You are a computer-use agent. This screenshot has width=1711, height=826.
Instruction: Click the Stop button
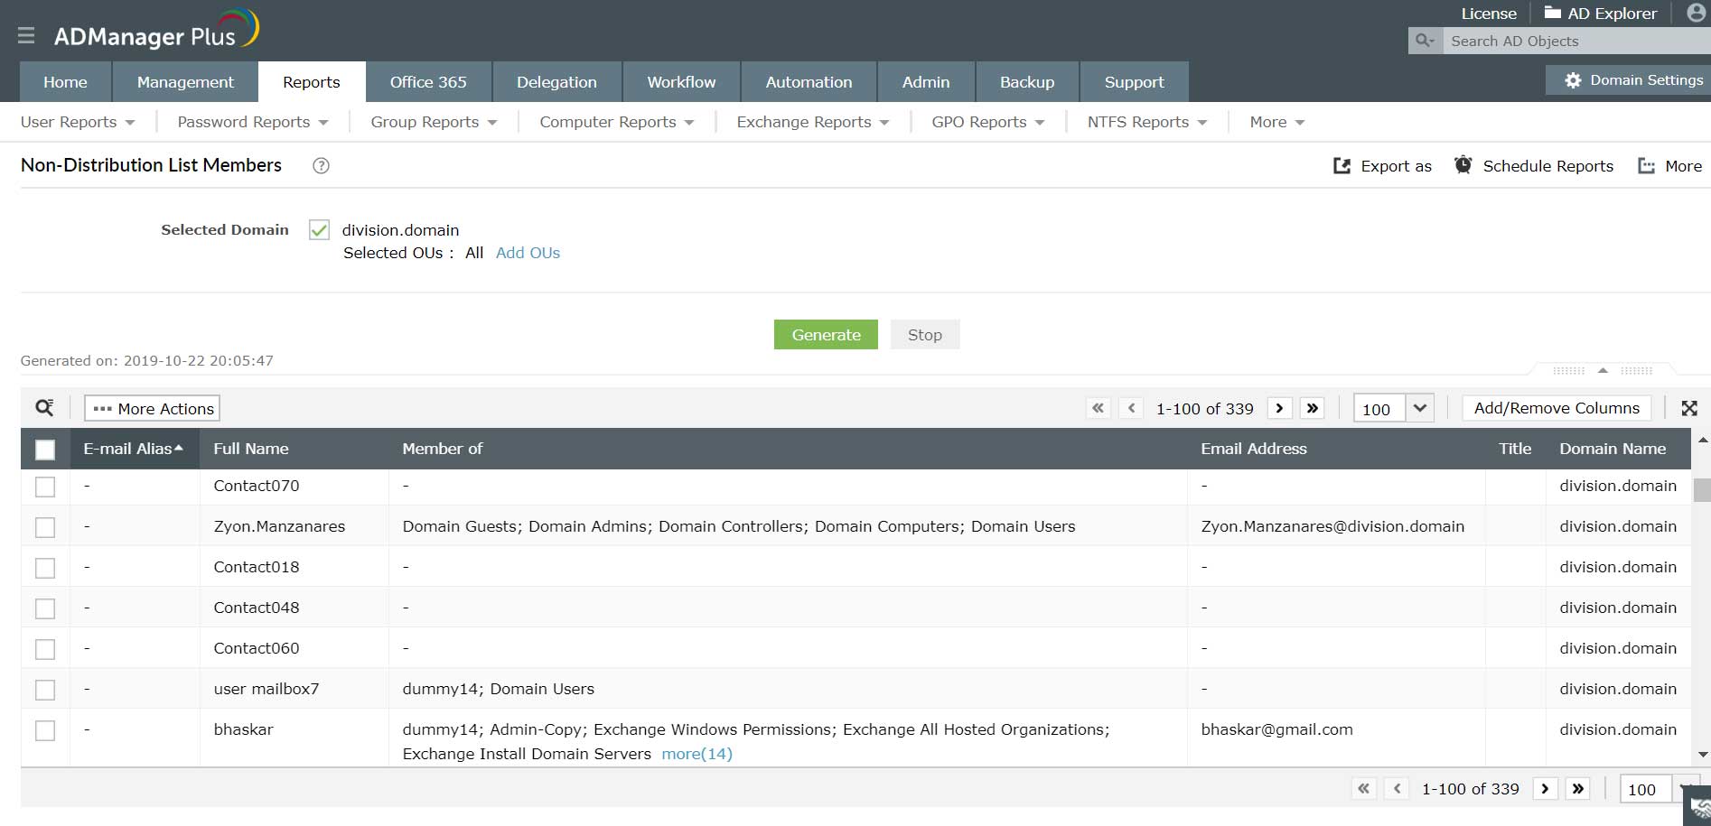(x=924, y=334)
